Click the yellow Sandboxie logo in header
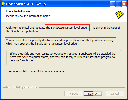 pyautogui.click(x=119, y=15)
